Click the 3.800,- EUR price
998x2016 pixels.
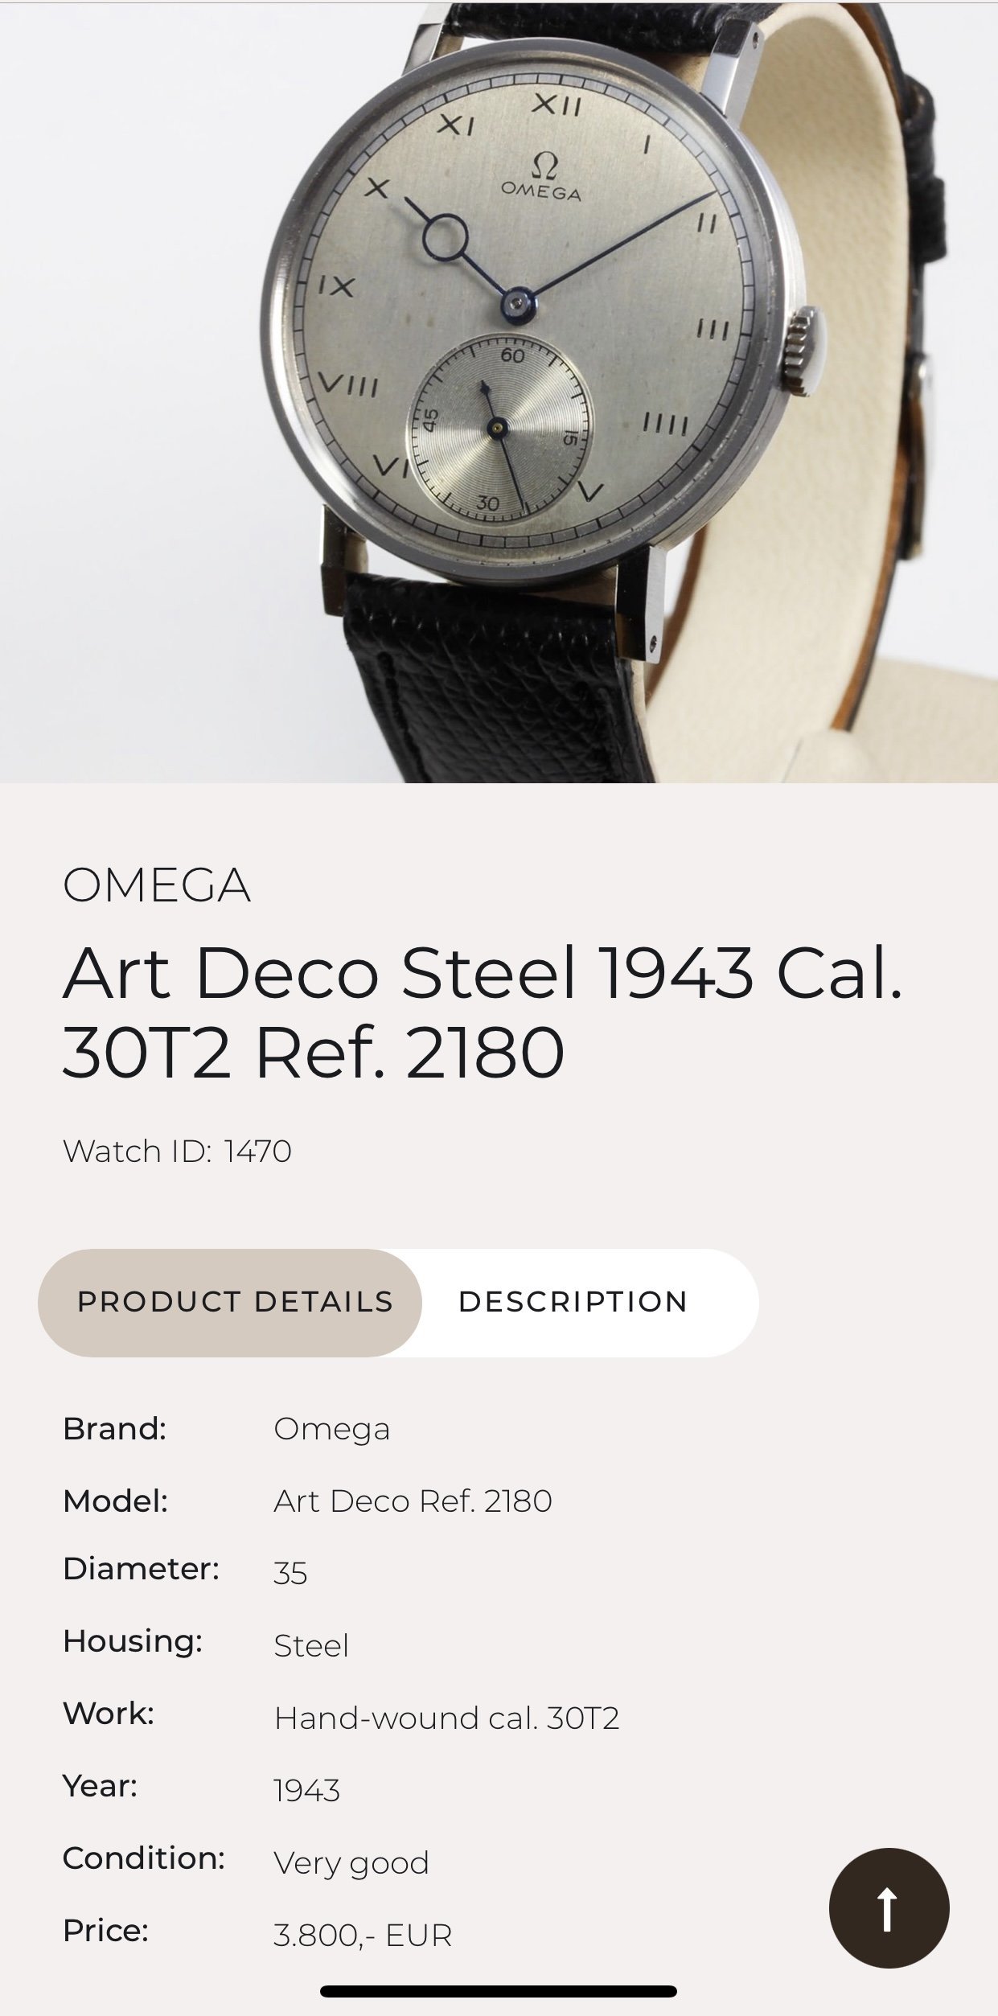pos(363,1935)
